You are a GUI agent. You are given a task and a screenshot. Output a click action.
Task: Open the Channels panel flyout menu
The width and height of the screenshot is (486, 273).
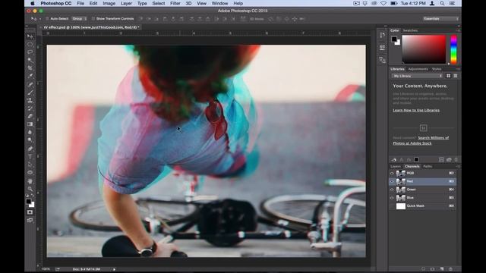[458, 167]
